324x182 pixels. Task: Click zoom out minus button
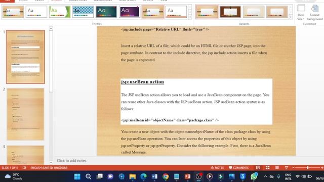point(293,168)
